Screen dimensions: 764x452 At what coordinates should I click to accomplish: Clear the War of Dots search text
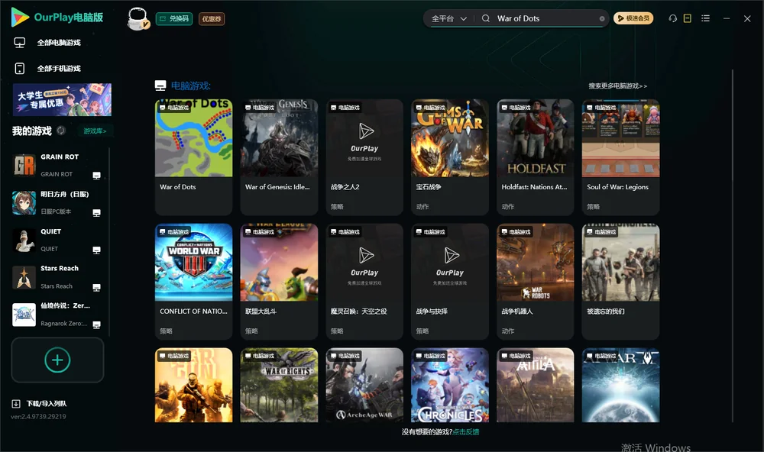tap(602, 19)
